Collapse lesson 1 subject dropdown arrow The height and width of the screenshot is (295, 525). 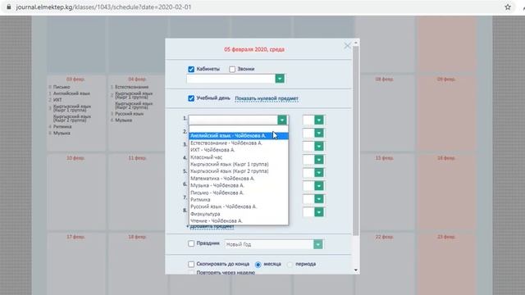pyautogui.click(x=282, y=120)
